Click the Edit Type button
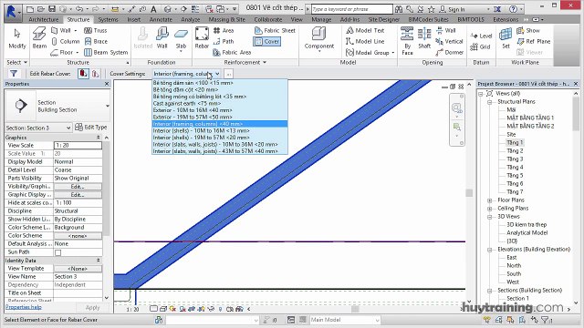 [91, 128]
